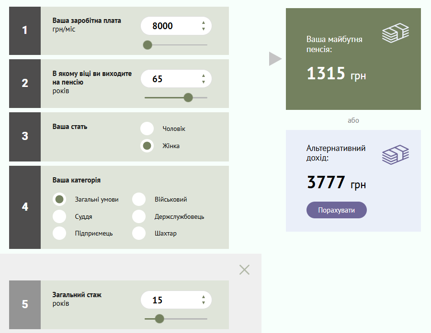Decrease general experience years with down arrow
The height and width of the screenshot is (333, 431).
click(204, 303)
